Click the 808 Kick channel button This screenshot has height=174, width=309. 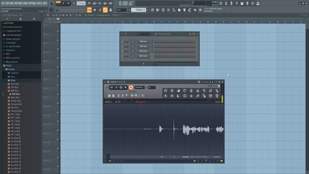143,42
